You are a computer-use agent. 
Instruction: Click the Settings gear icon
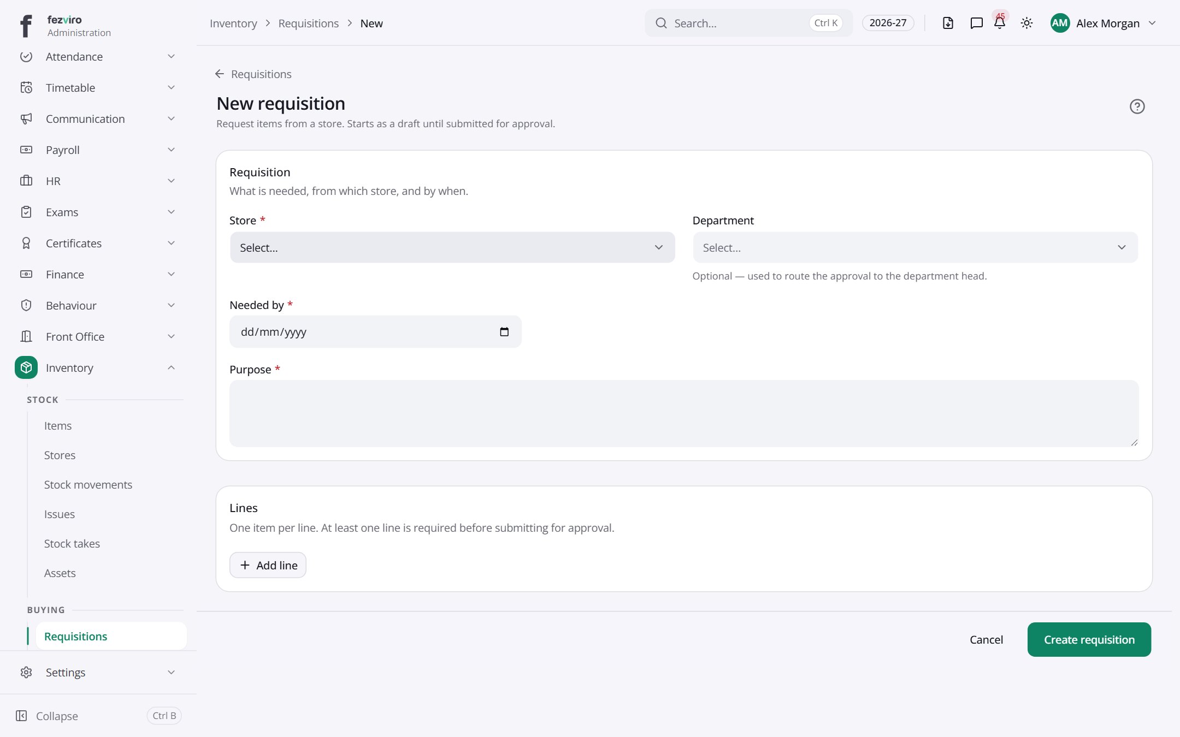26,673
